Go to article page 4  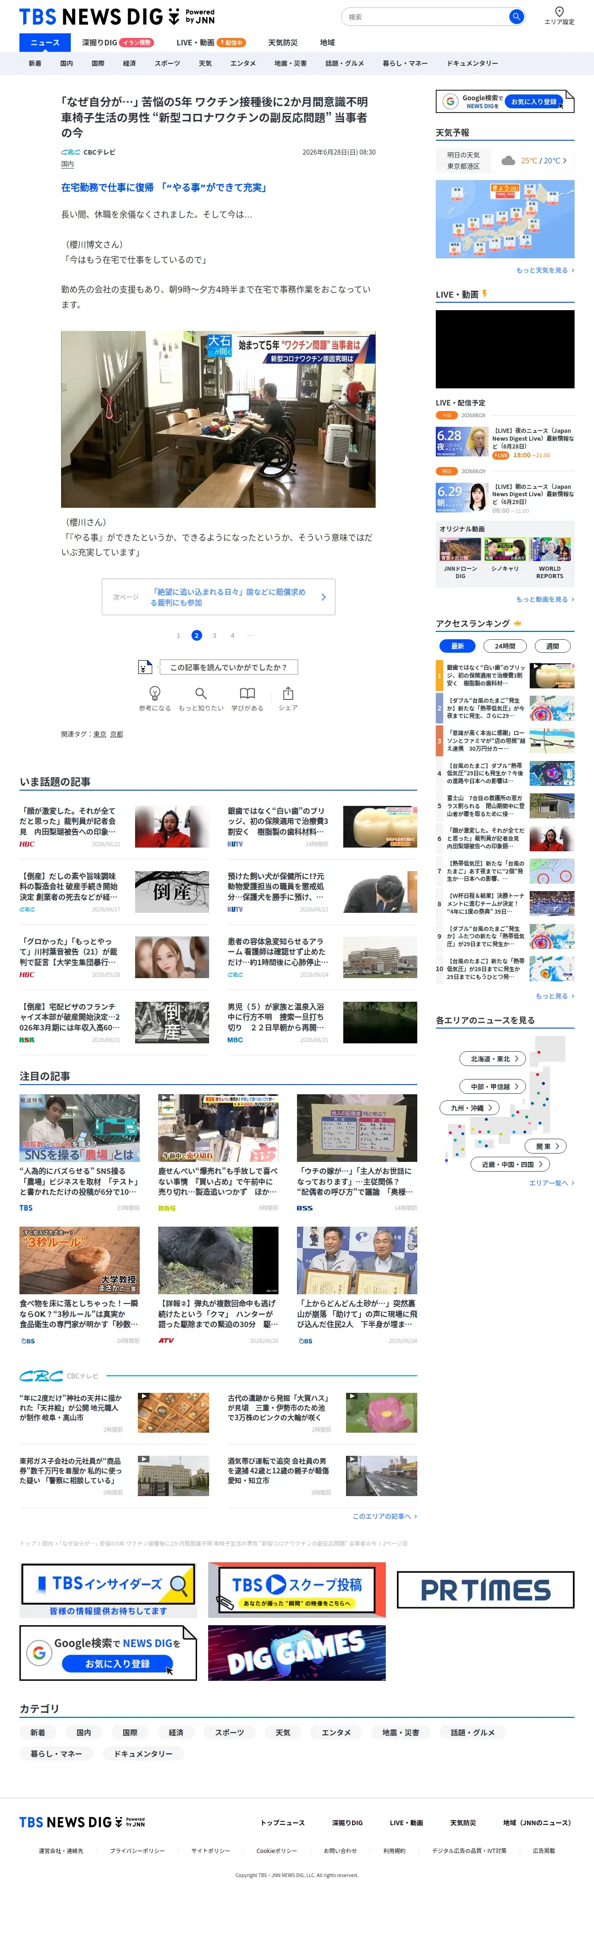pos(233,636)
